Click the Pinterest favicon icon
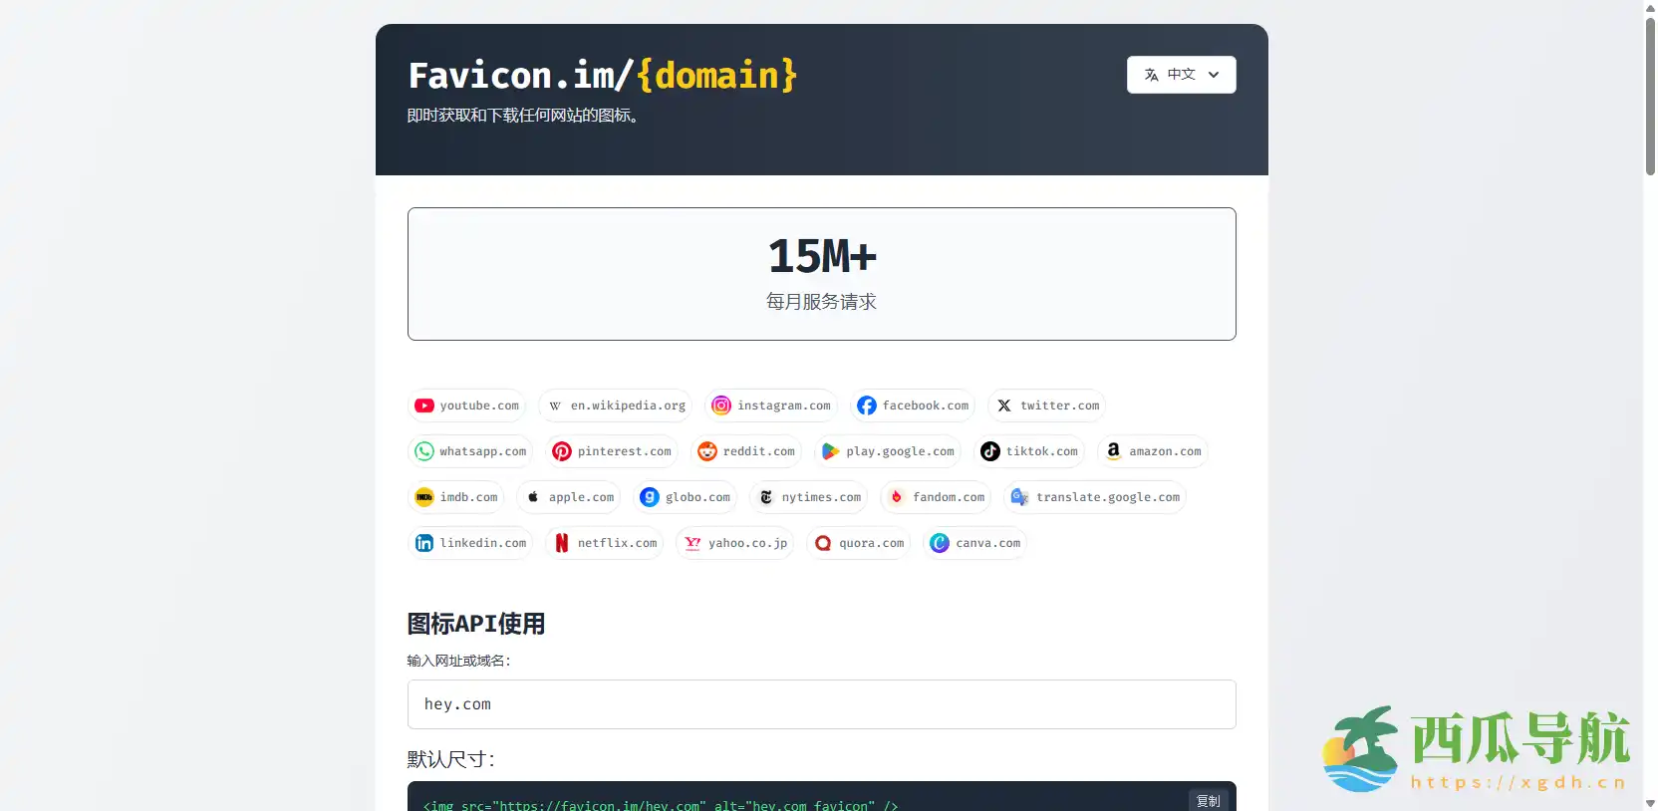This screenshot has height=811, width=1658. coord(562,451)
